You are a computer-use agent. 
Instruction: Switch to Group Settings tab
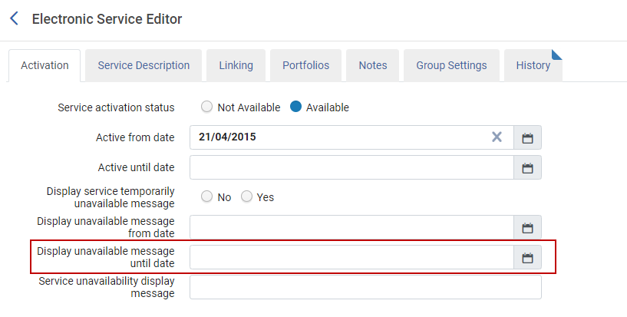coord(451,65)
